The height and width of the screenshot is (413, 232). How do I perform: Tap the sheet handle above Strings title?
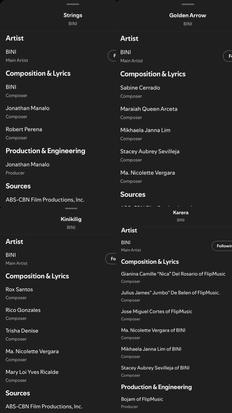73,4
